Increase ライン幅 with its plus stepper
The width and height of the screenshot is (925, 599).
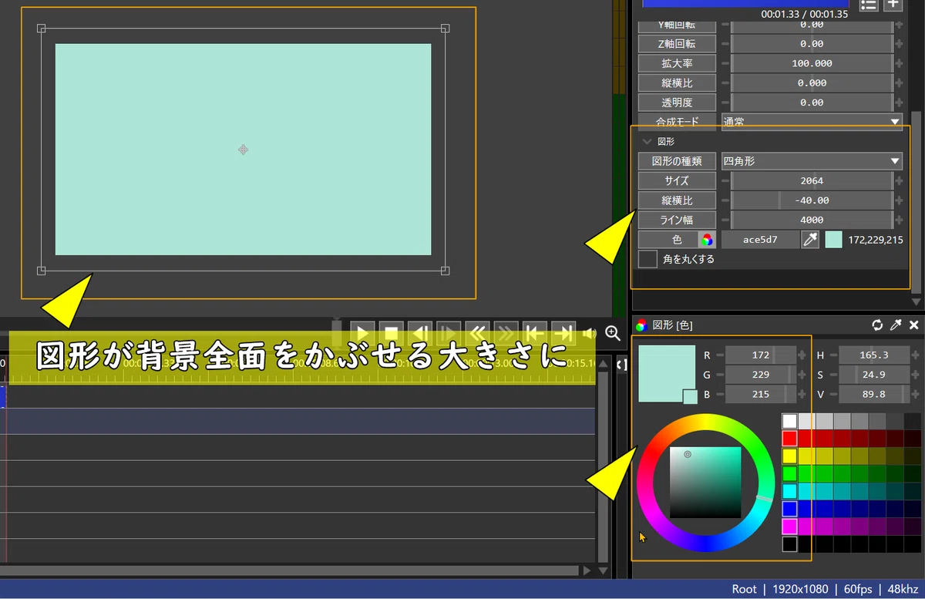point(899,220)
